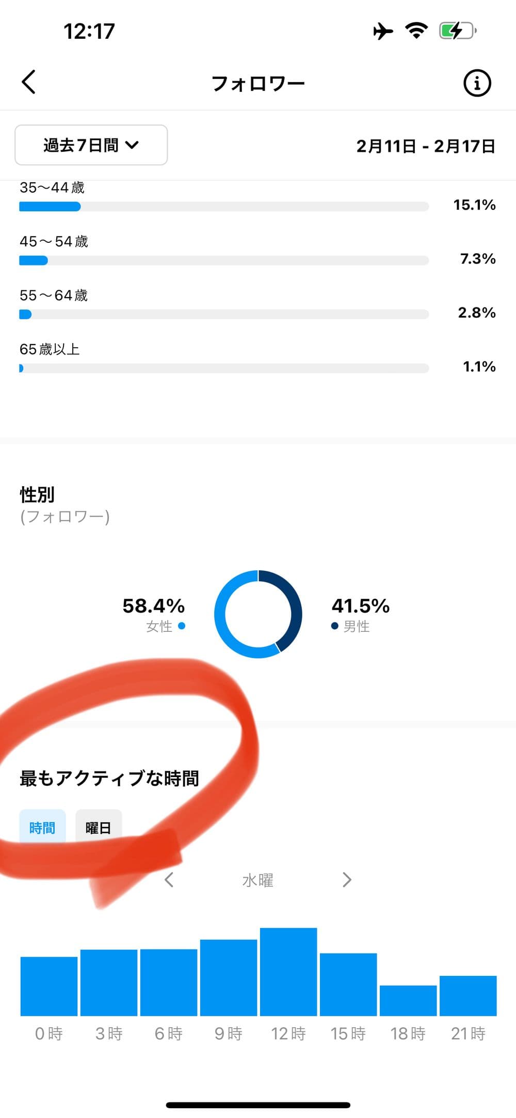Go to previous day from 水曜
Viewport: 516px width, 1118px height.
pos(169,880)
